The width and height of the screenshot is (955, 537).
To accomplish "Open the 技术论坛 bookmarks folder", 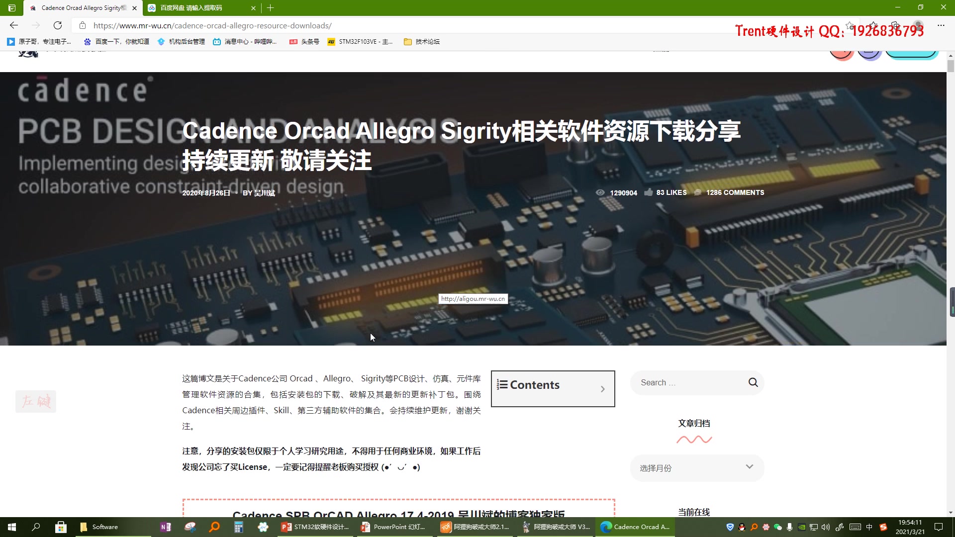I will point(422,42).
